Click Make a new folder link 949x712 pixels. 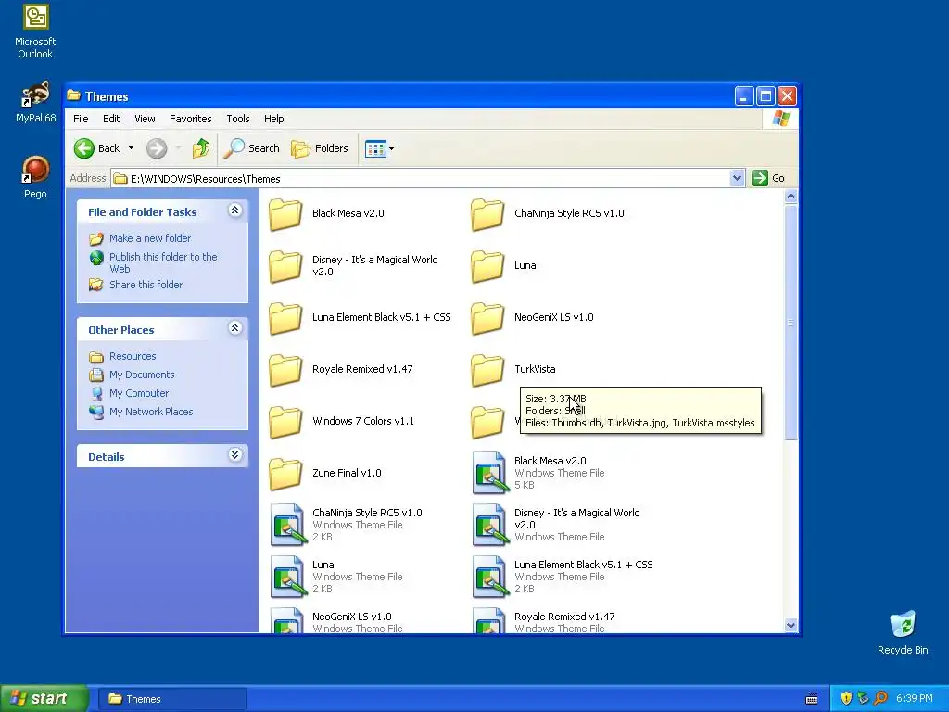pyautogui.click(x=150, y=238)
